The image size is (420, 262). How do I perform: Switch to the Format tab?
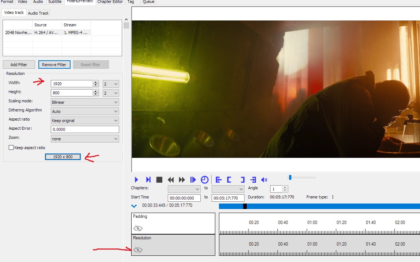[7, 2]
